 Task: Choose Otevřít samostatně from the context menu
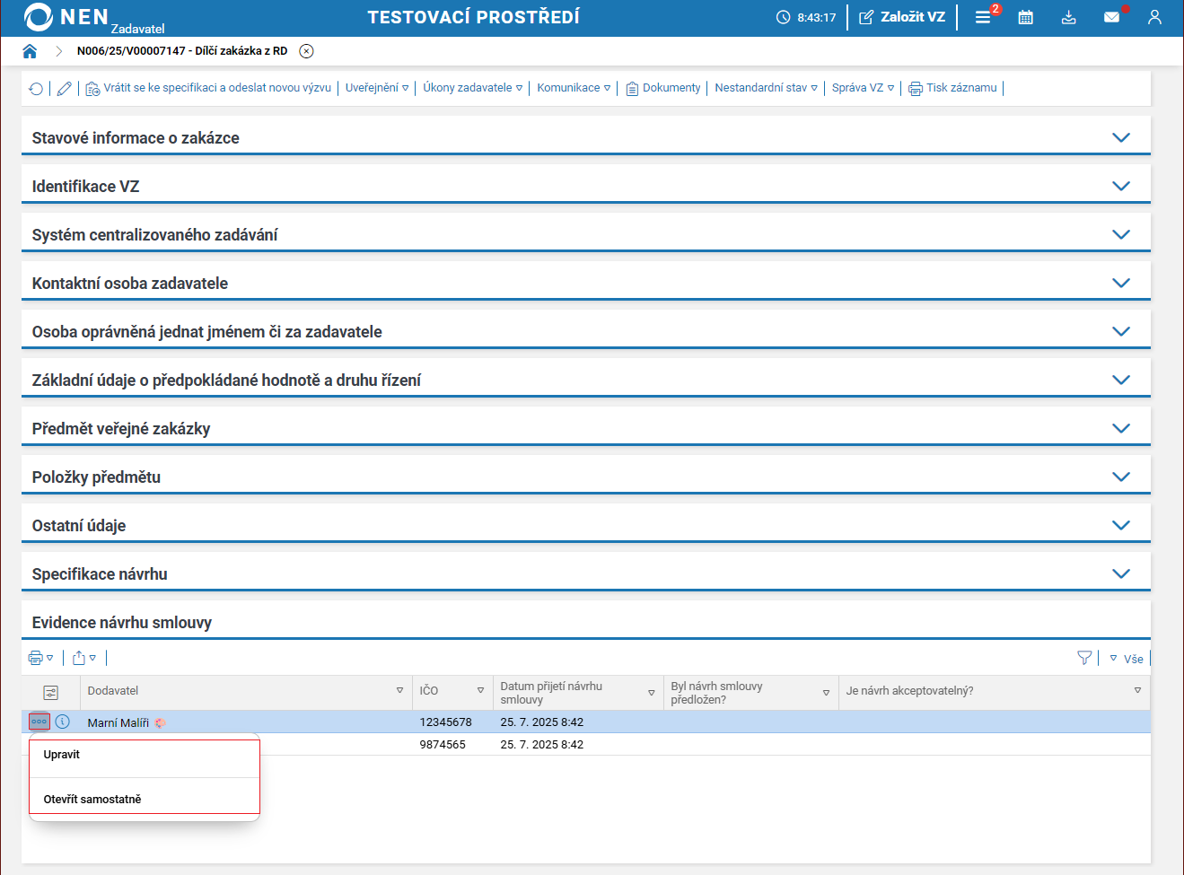point(145,799)
